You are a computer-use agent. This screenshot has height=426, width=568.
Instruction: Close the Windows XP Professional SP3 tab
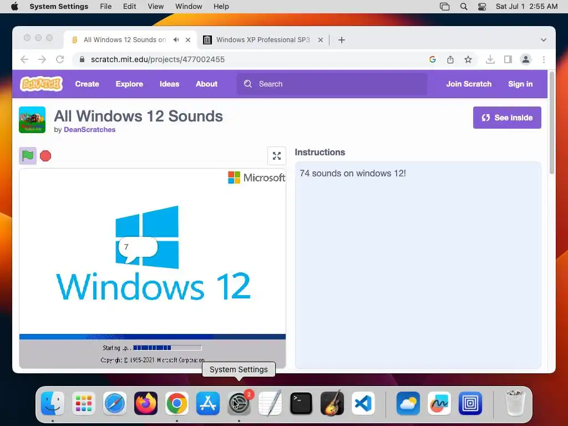point(321,40)
